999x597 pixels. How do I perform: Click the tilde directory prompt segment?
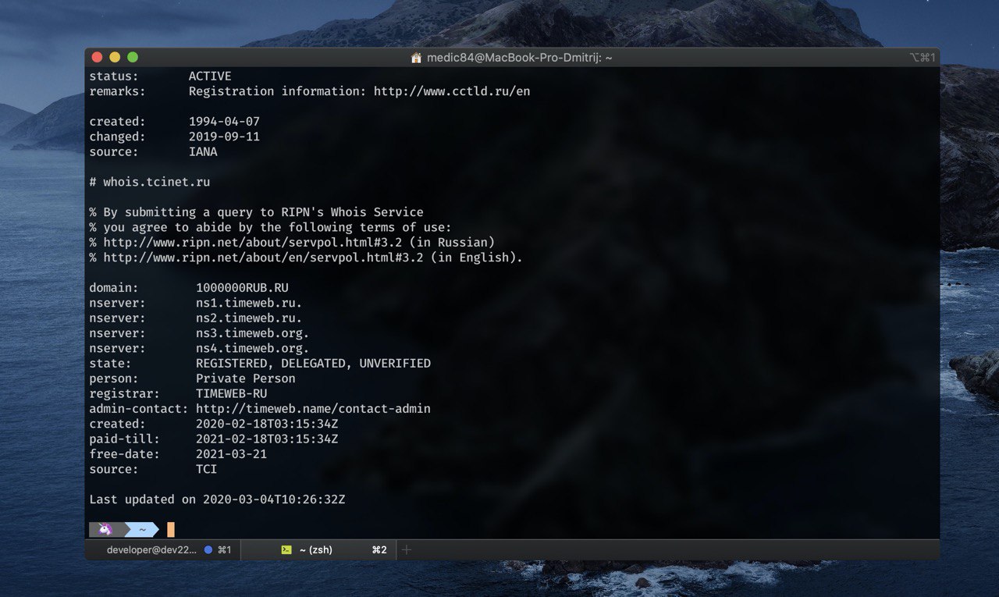pos(142,530)
